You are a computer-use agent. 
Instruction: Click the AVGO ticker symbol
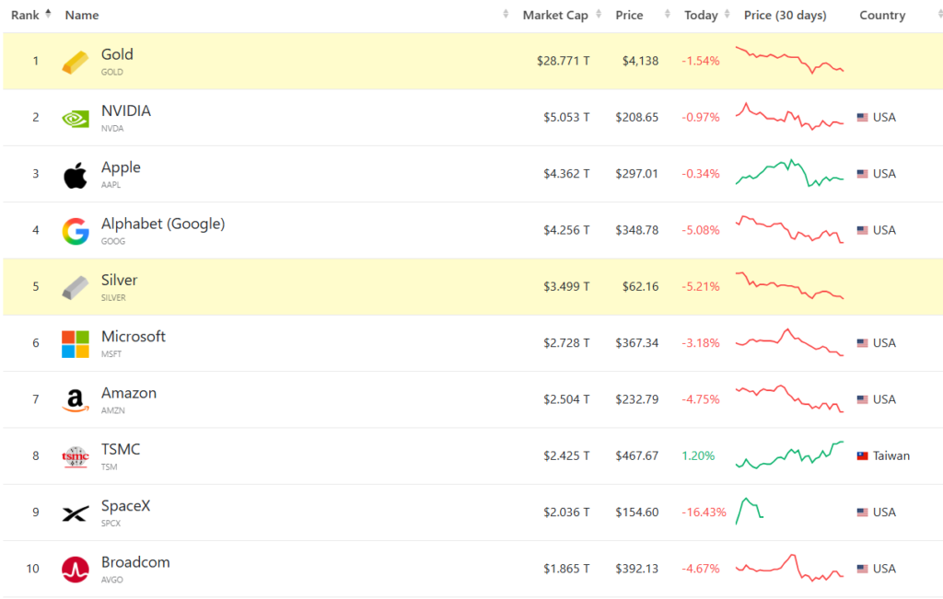[111, 580]
